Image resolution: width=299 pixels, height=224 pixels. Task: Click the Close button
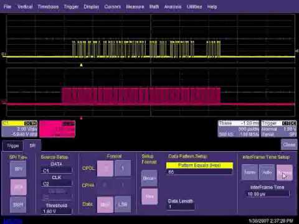289,144
